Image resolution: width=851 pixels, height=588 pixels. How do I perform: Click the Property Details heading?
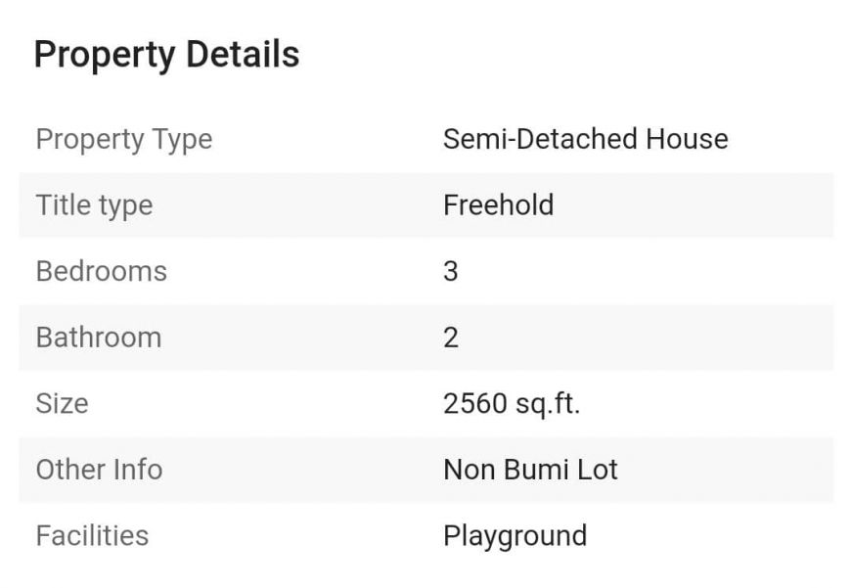(166, 55)
